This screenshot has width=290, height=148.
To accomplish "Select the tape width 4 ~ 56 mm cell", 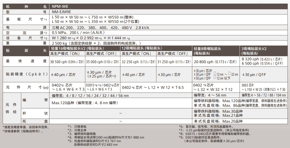I will [210, 95].
